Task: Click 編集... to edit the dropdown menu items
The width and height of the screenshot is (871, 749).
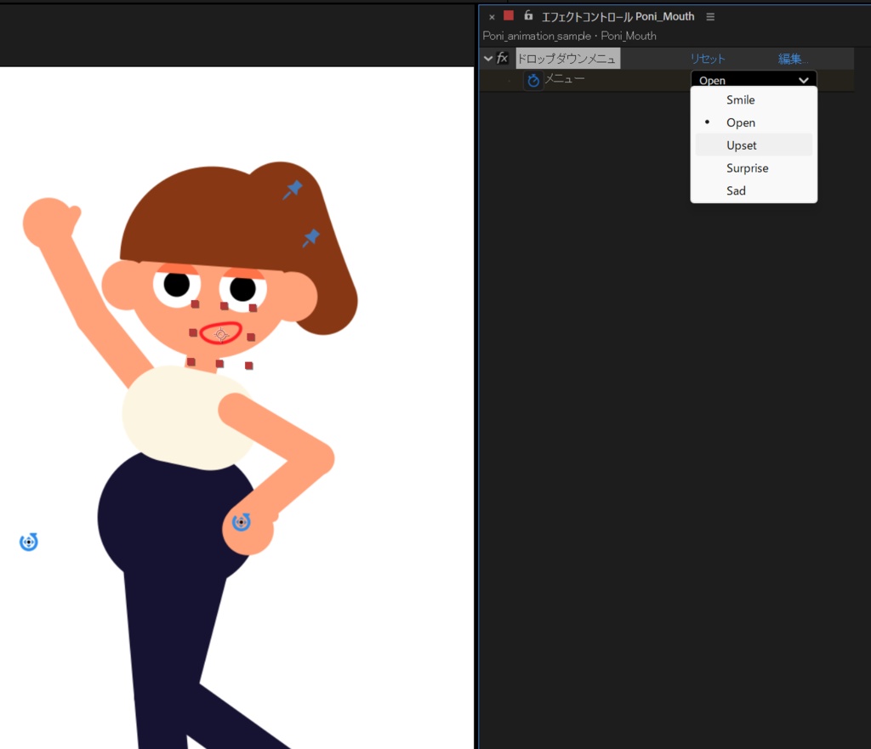Action: (791, 58)
